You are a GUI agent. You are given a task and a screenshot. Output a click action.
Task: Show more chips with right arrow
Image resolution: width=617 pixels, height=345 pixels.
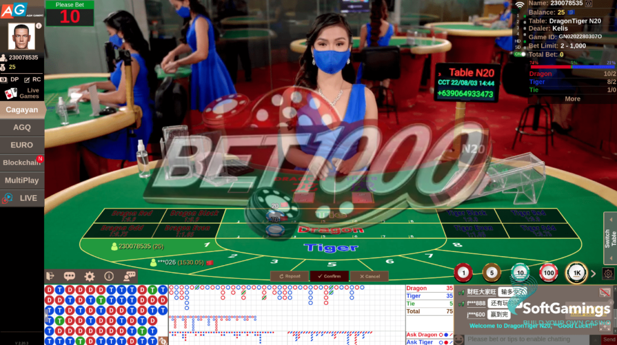coord(594,273)
